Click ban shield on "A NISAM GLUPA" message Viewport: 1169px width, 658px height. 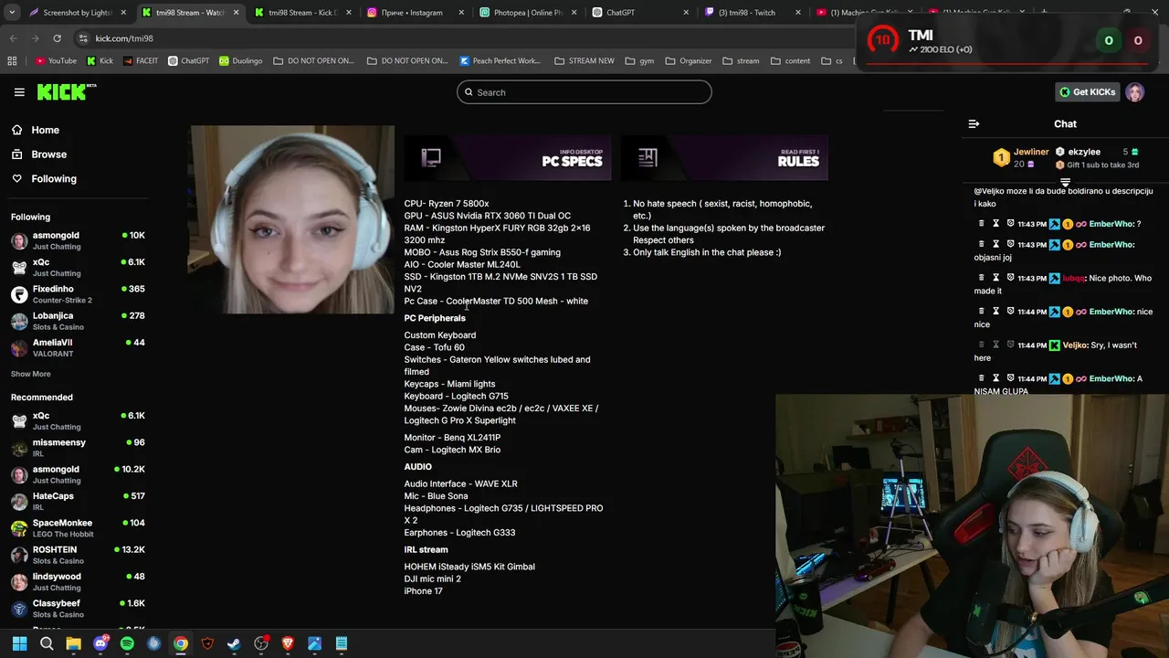click(x=1011, y=378)
